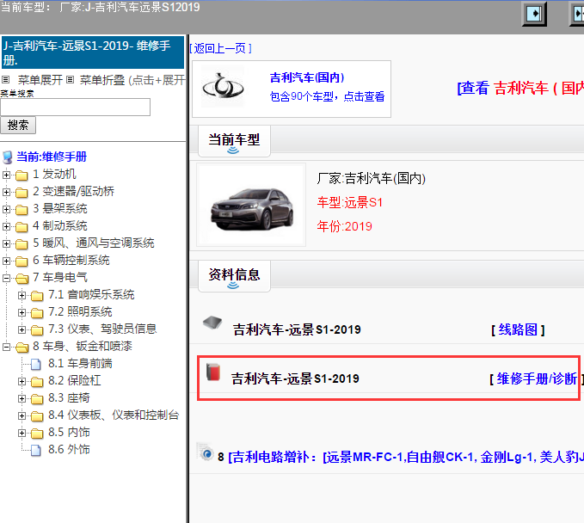Click the 吉利电路增补 document icon
The width and height of the screenshot is (584, 523).
(x=206, y=452)
